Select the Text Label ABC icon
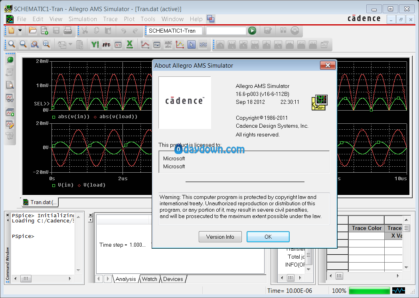Screen dimensions: 419x298 (168, 45)
